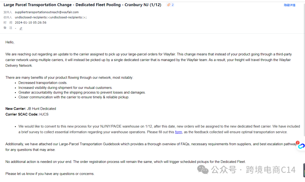Viewport: 305px width, 182px height.
Task: Click the 收件人 recipient label
Action: (x=8, y=17)
